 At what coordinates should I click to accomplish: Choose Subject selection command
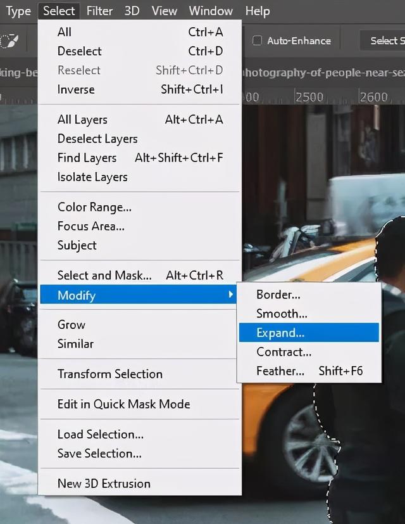(140, 245)
